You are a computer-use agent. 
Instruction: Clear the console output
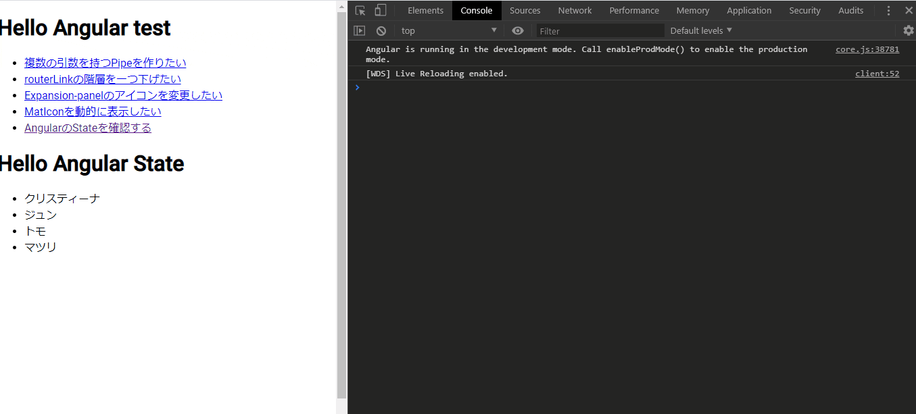381,30
